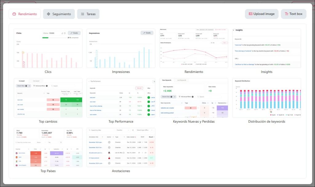Click the target icon on the Seguimiento tab

pyautogui.click(x=49, y=14)
